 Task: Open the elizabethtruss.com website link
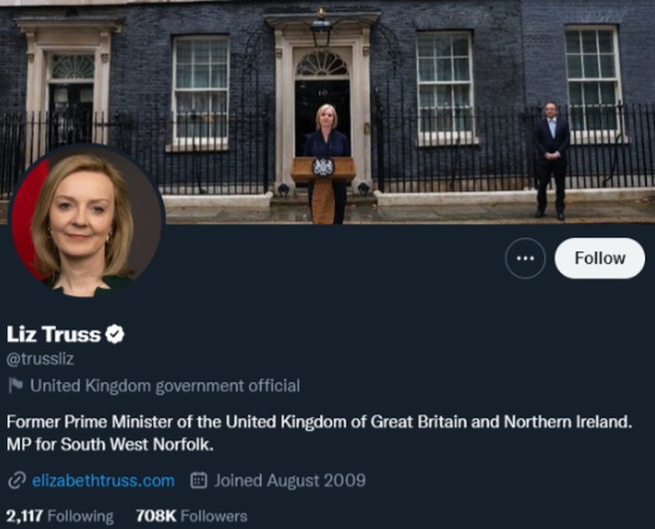pyautogui.click(x=103, y=481)
